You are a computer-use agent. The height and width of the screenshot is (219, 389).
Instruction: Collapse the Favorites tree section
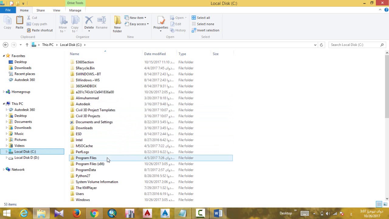4,56
